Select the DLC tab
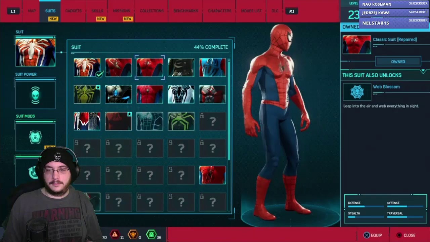 tap(275, 11)
